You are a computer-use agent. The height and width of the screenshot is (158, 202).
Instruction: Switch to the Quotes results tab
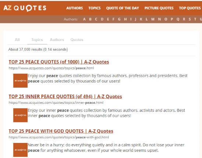tap(77, 40)
